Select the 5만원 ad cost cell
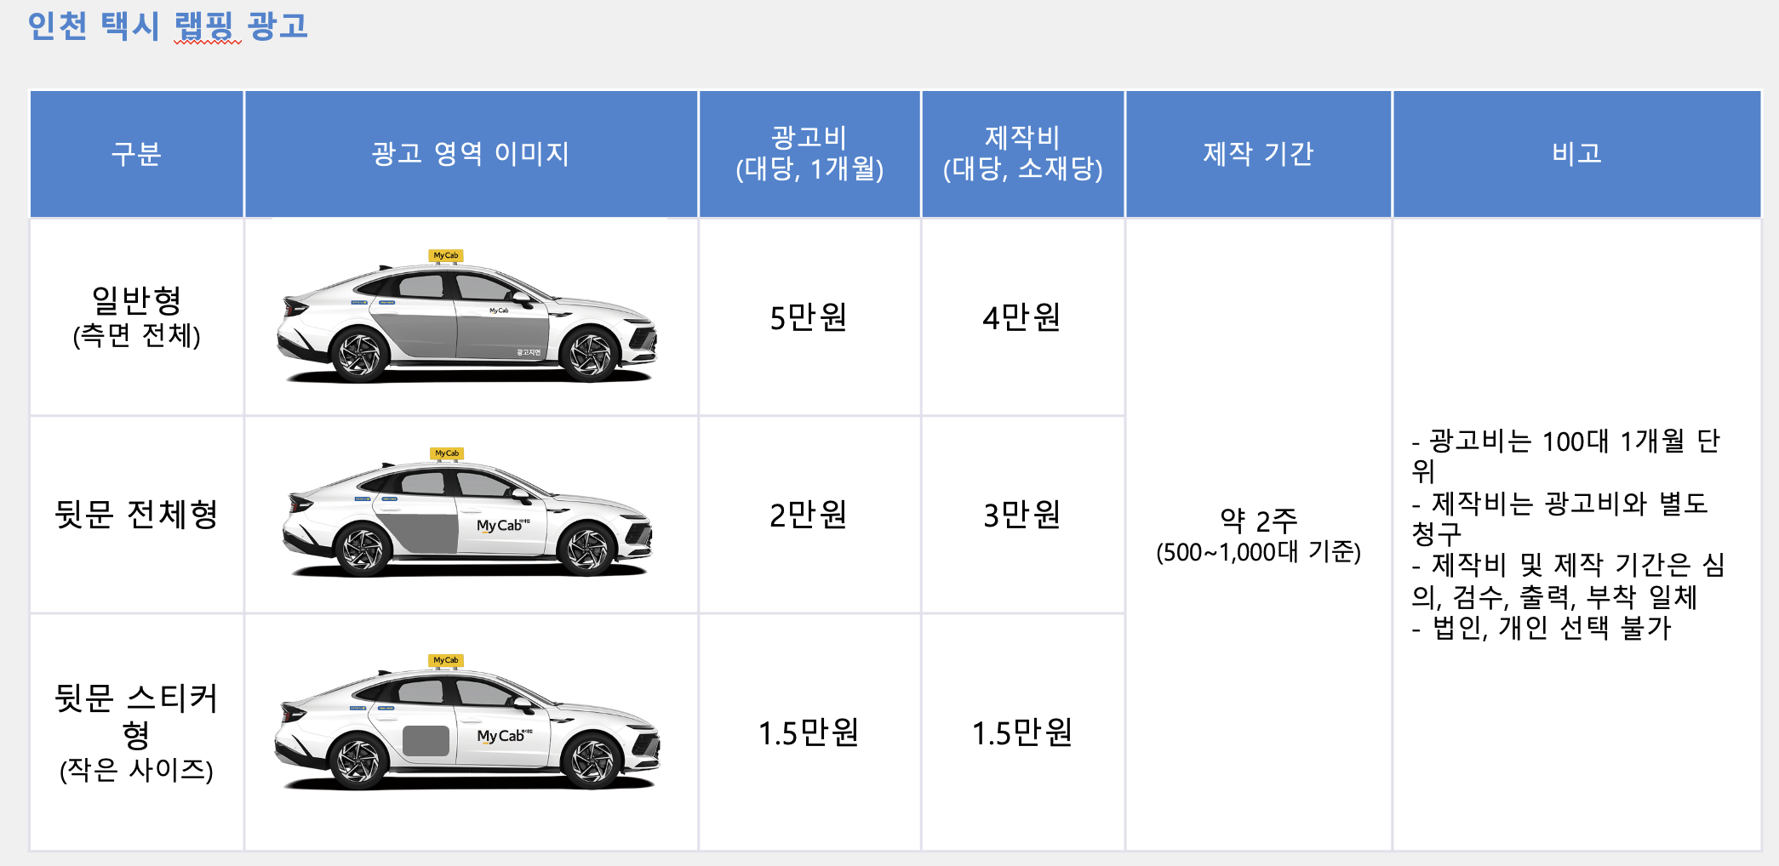1779x866 pixels. [x=809, y=317]
